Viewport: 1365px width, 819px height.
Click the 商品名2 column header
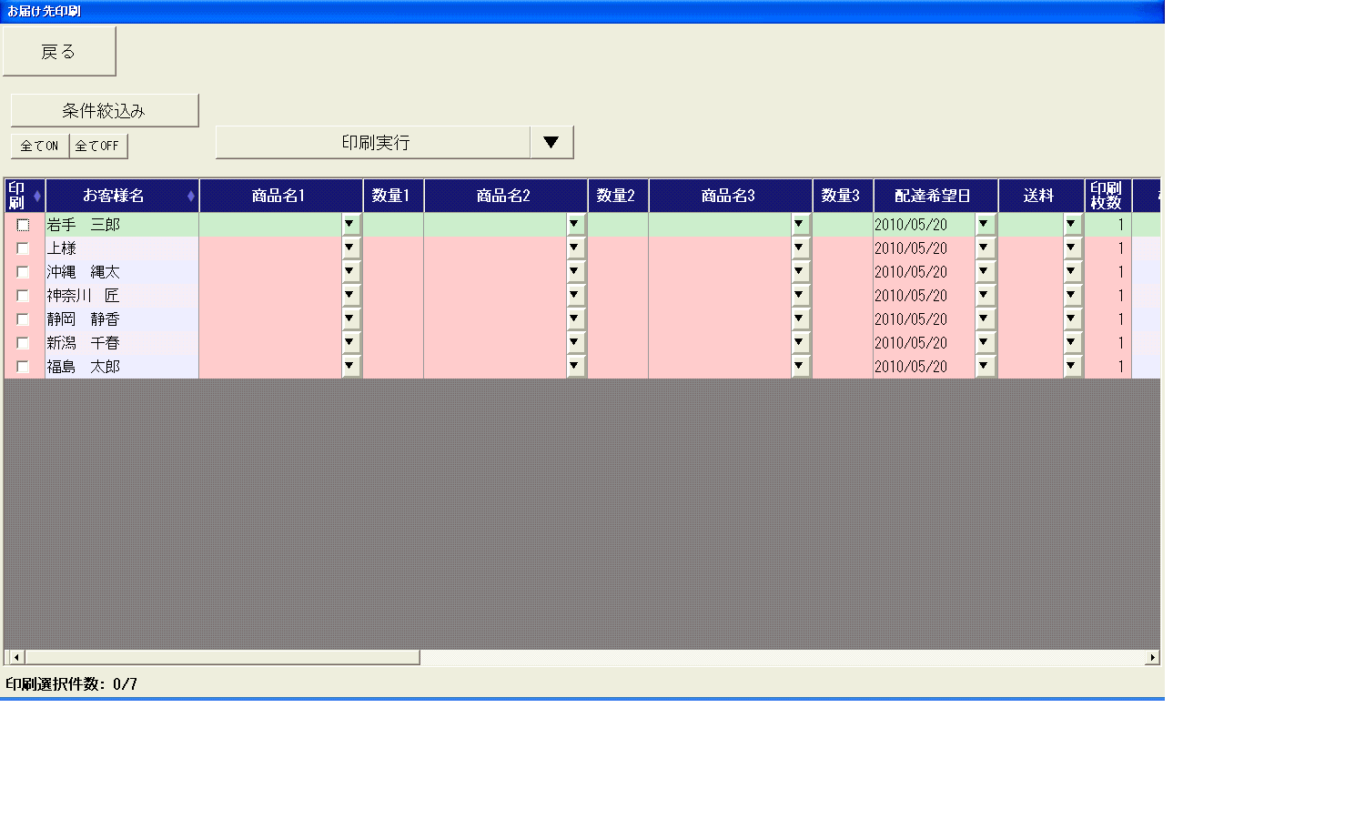[x=505, y=196]
